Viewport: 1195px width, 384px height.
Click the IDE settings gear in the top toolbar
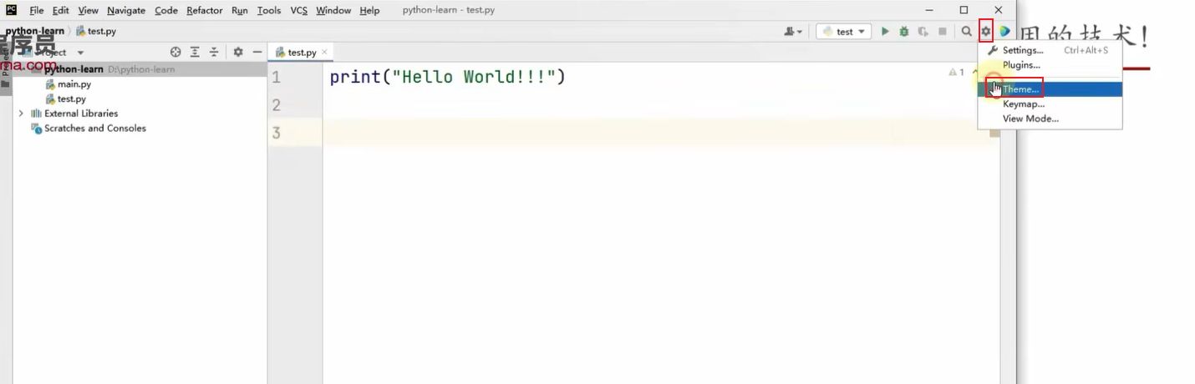(x=985, y=32)
